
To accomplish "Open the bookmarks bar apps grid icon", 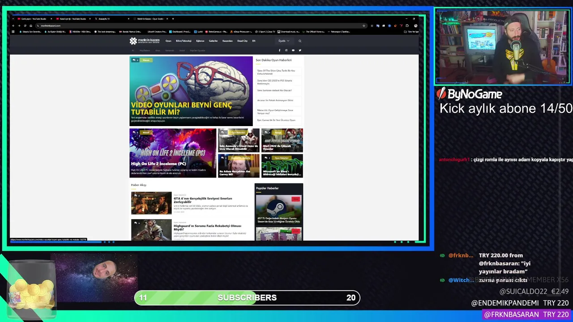I will (13, 32).
